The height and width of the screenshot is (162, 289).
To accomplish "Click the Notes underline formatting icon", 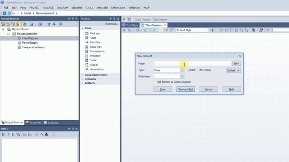I will click(x=13, y=135).
